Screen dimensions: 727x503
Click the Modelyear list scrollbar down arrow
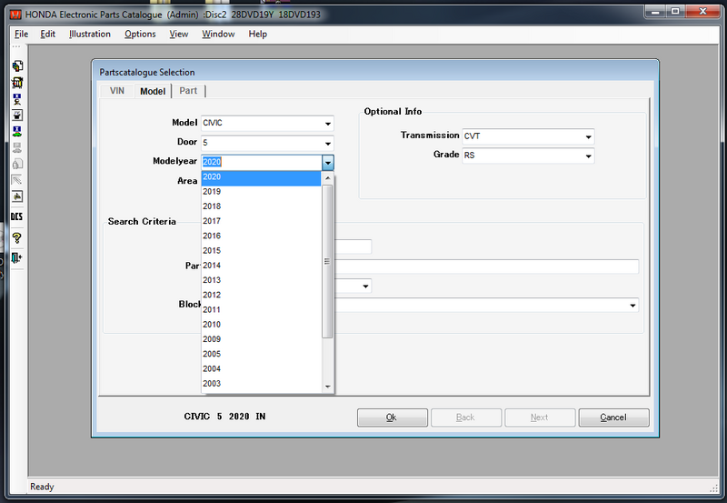click(x=328, y=387)
